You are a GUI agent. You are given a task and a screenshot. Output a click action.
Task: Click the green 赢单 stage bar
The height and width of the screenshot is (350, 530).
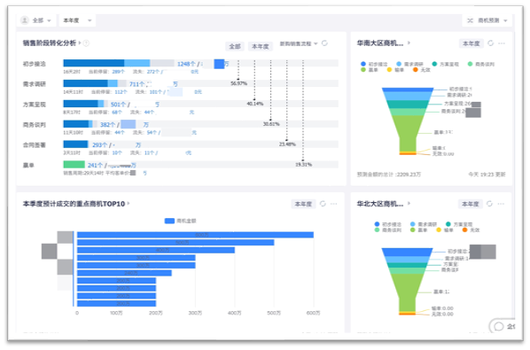74,165
